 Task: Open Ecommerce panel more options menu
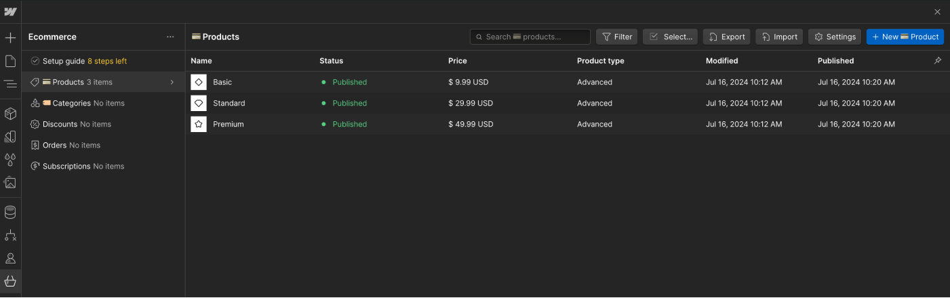pos(170,37)
